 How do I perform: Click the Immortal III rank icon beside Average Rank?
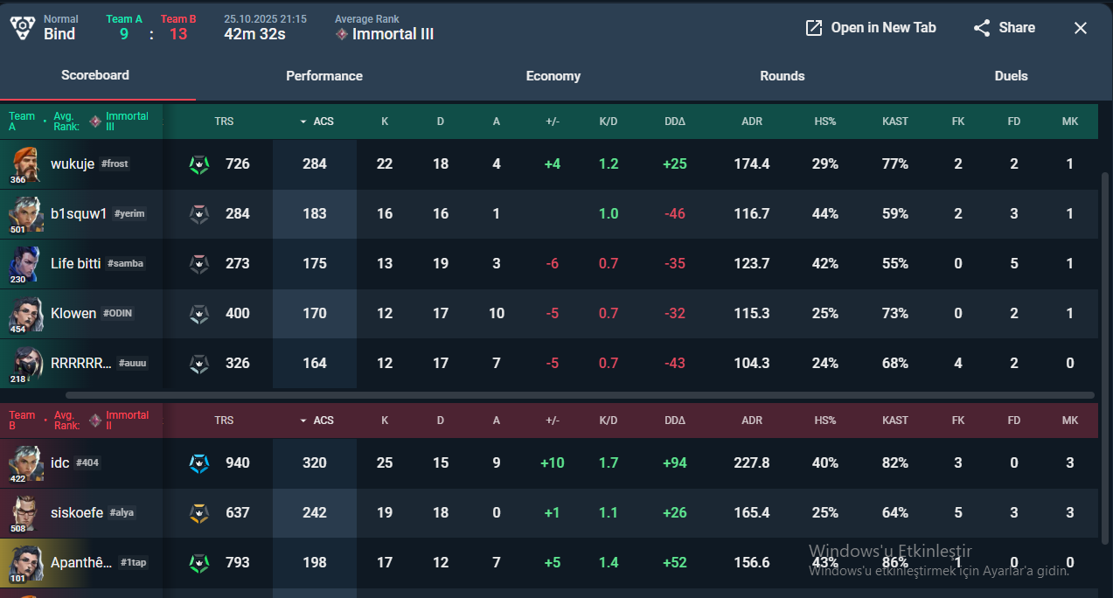tap(342, 34)
